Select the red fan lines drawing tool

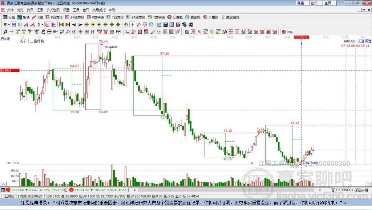134,32
